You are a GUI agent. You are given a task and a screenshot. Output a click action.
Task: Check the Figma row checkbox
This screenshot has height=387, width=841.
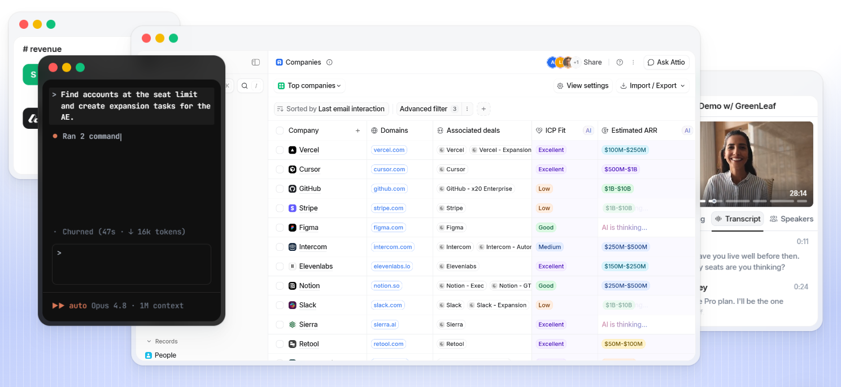280,228
